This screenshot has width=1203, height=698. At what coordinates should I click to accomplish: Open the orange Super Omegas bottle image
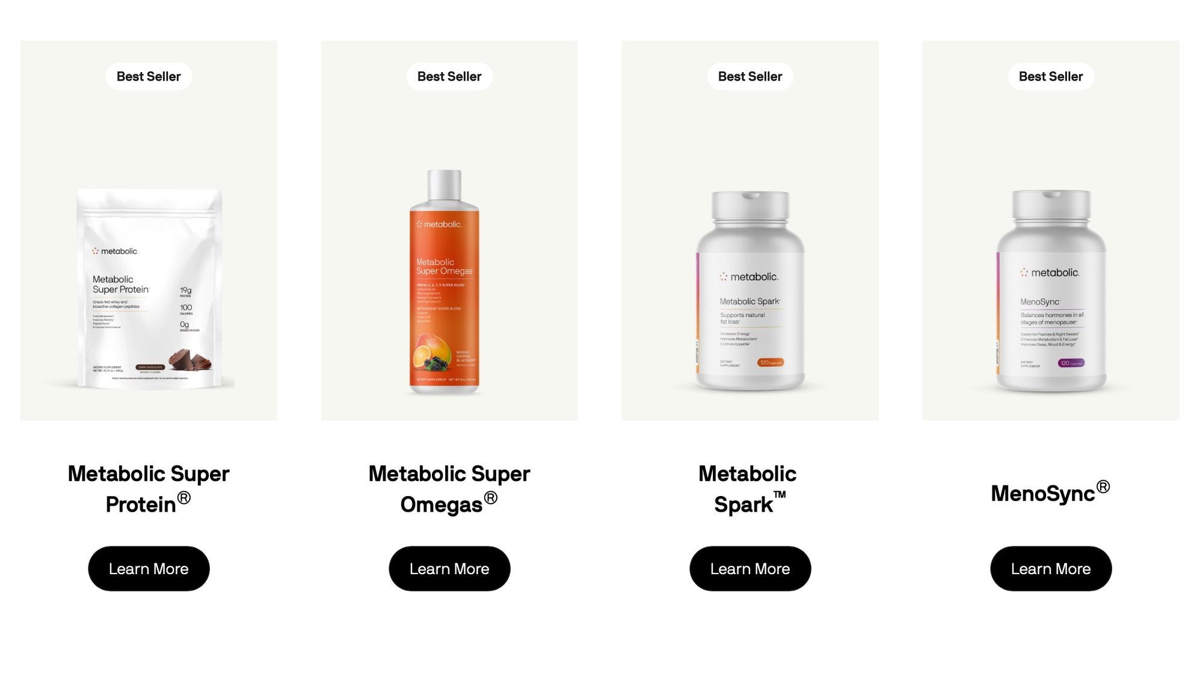click(x=445, y=281)
